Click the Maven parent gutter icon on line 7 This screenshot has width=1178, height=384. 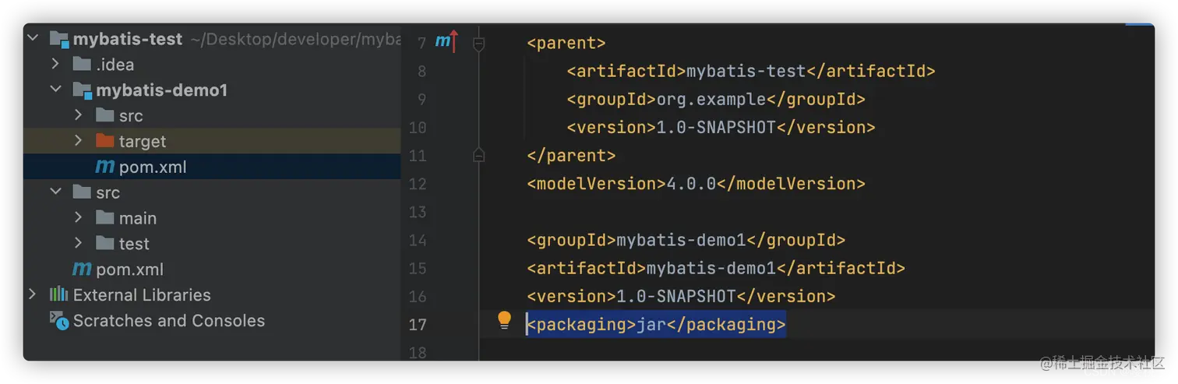click(x=446, y=41)
